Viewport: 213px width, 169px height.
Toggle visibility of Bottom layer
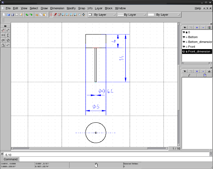(x=184, y=37)
